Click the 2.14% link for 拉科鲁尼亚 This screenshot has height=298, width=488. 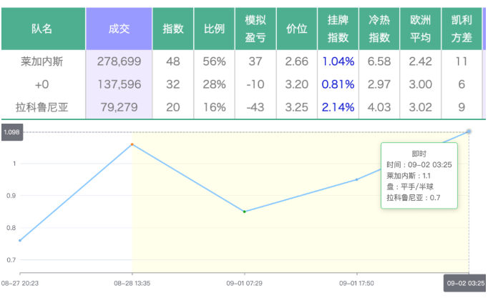(x=338, y=109)
